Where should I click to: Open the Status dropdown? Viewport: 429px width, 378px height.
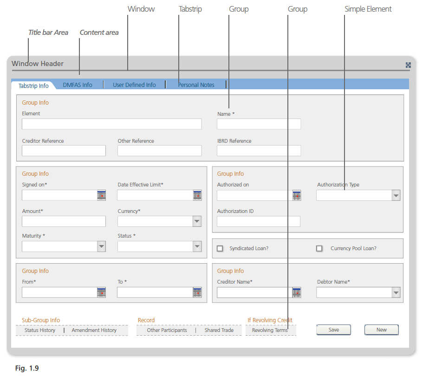coord(197,246)
